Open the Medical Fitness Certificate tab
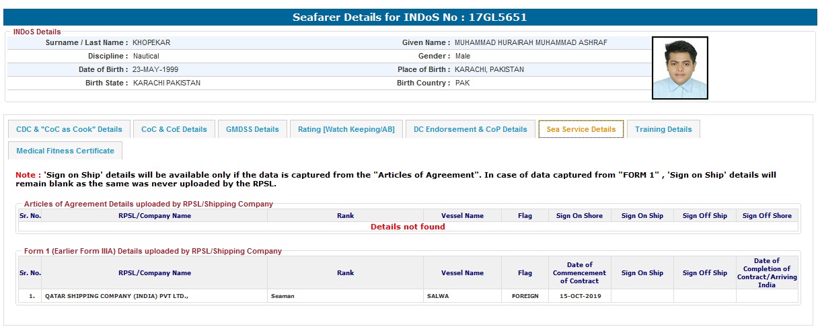Viewport: 820px width, 331px height. click(x=65, y=151)
